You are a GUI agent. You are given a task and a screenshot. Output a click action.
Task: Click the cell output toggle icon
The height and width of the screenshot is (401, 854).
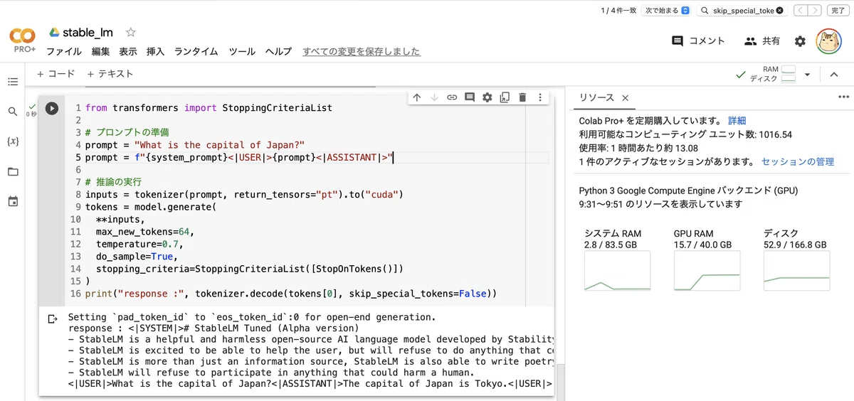click(52, 319)
